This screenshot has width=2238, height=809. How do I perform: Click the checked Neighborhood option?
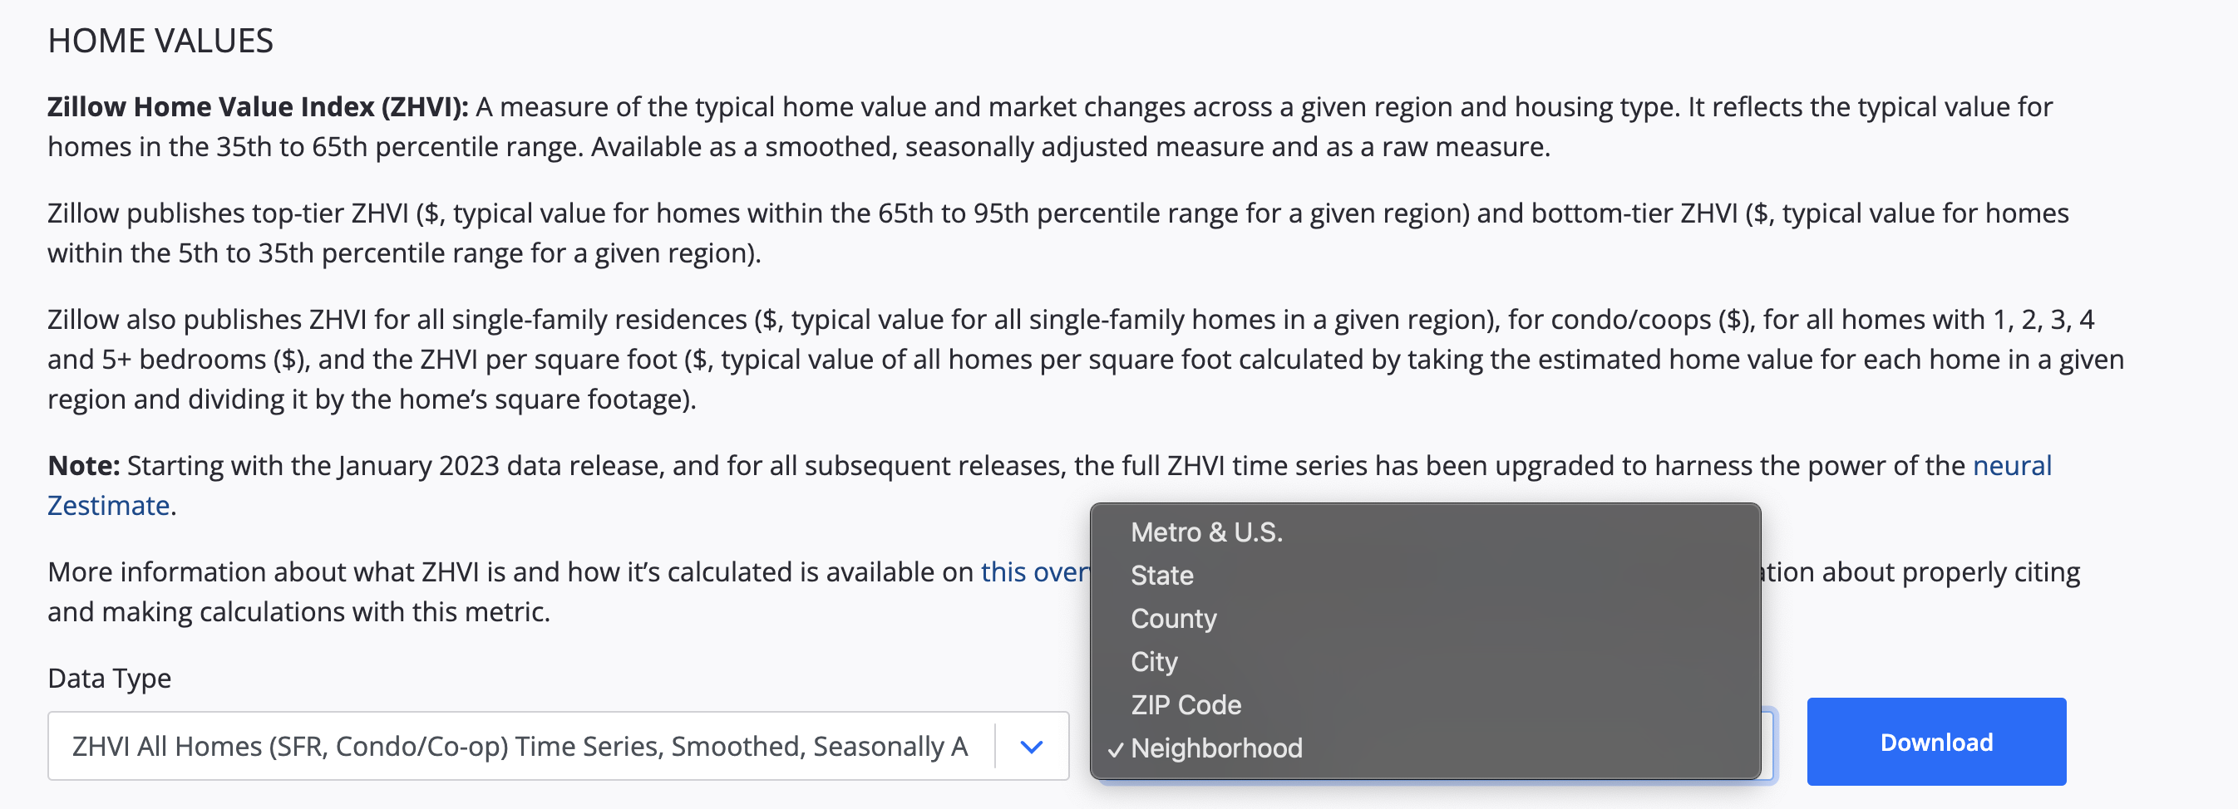coord(1425,748)
